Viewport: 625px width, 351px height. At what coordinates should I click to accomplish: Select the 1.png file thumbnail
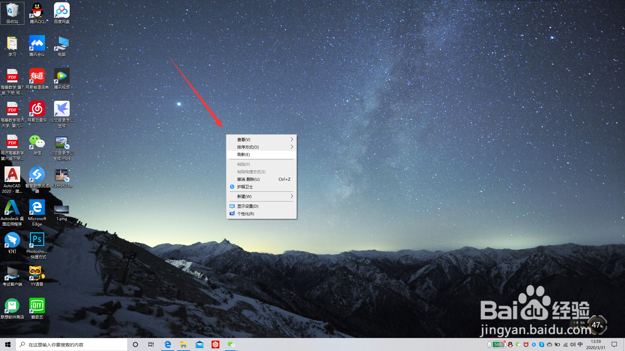point(62,210)
